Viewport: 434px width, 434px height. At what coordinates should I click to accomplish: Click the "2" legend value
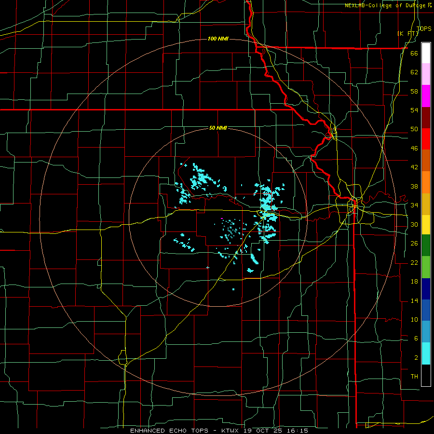pos(416,358)
